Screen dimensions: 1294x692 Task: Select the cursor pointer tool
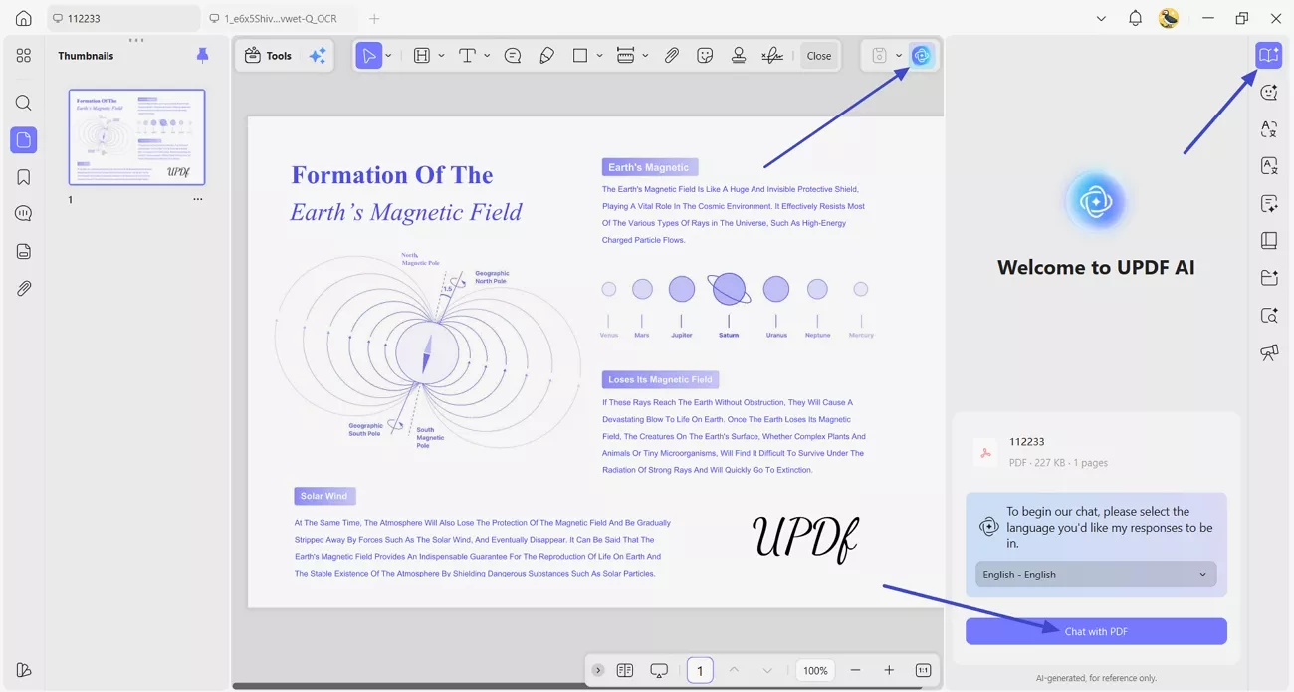coord(368,56)
